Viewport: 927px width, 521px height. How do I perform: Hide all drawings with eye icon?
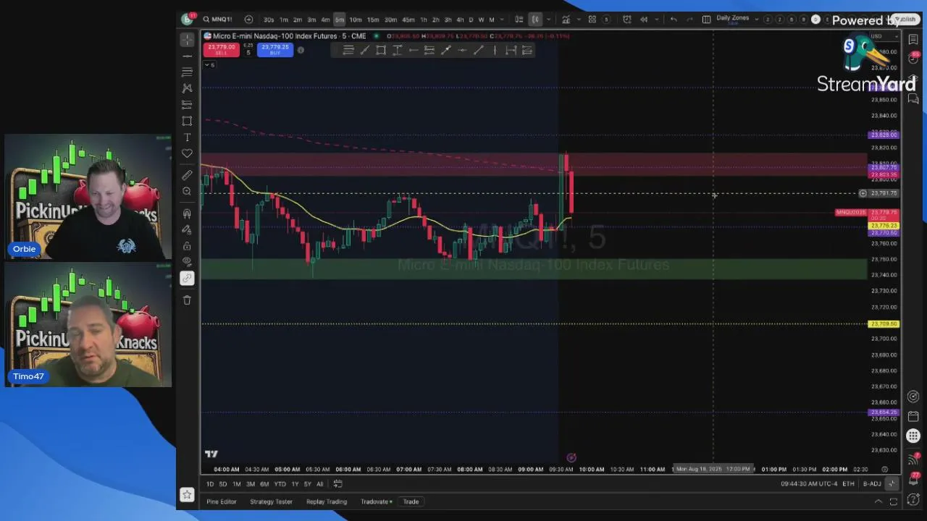coord(187,262)
